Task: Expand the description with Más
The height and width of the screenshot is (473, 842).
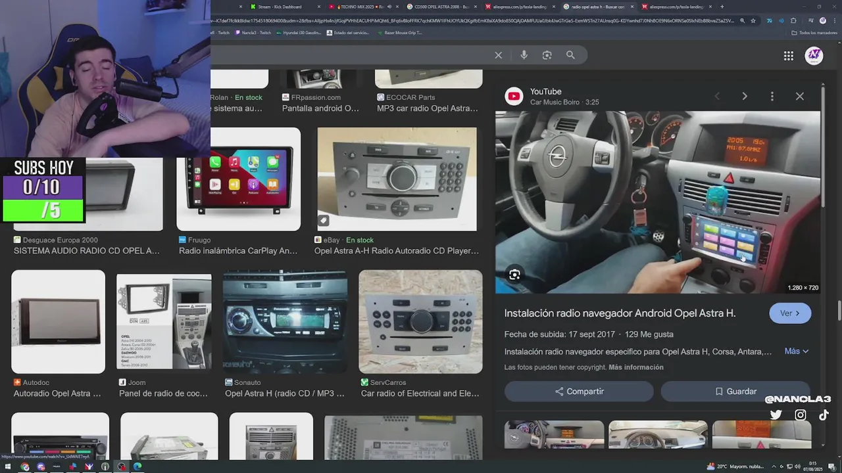Action: (x=796, y=351)
